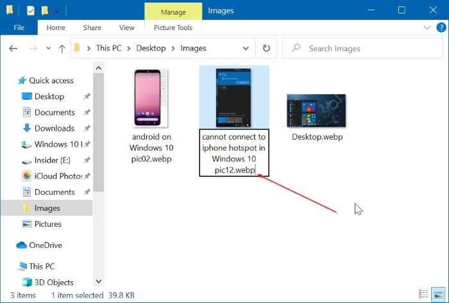Click the pin icon beside Downloads
Viewport: 449px width, 303px height.
pyautogui.click(x=87, y=128)
